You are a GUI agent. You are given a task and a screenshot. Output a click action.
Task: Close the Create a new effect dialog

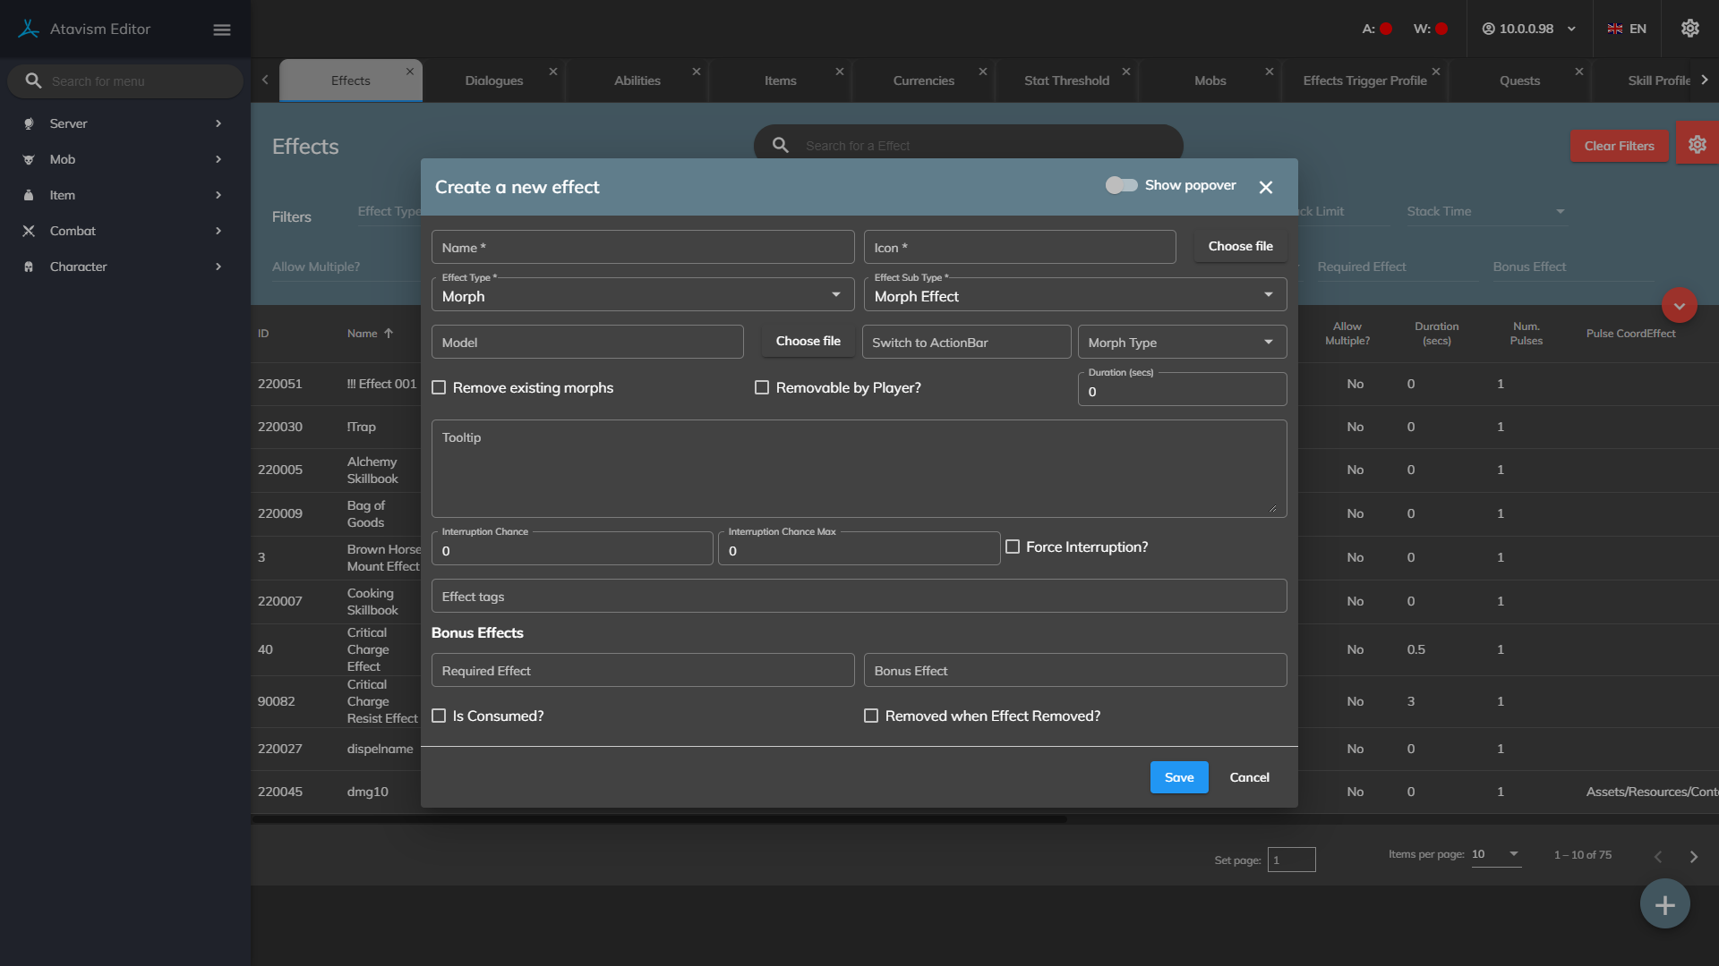click(1265, 187)
